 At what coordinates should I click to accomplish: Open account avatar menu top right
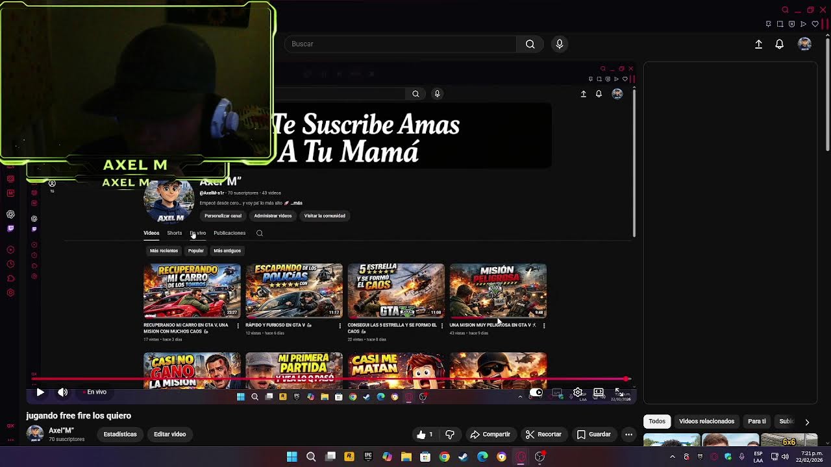tap(804, 44)
